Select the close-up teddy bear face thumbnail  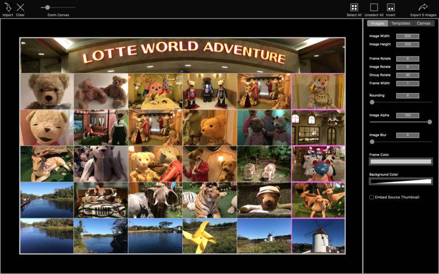point(47,91)
